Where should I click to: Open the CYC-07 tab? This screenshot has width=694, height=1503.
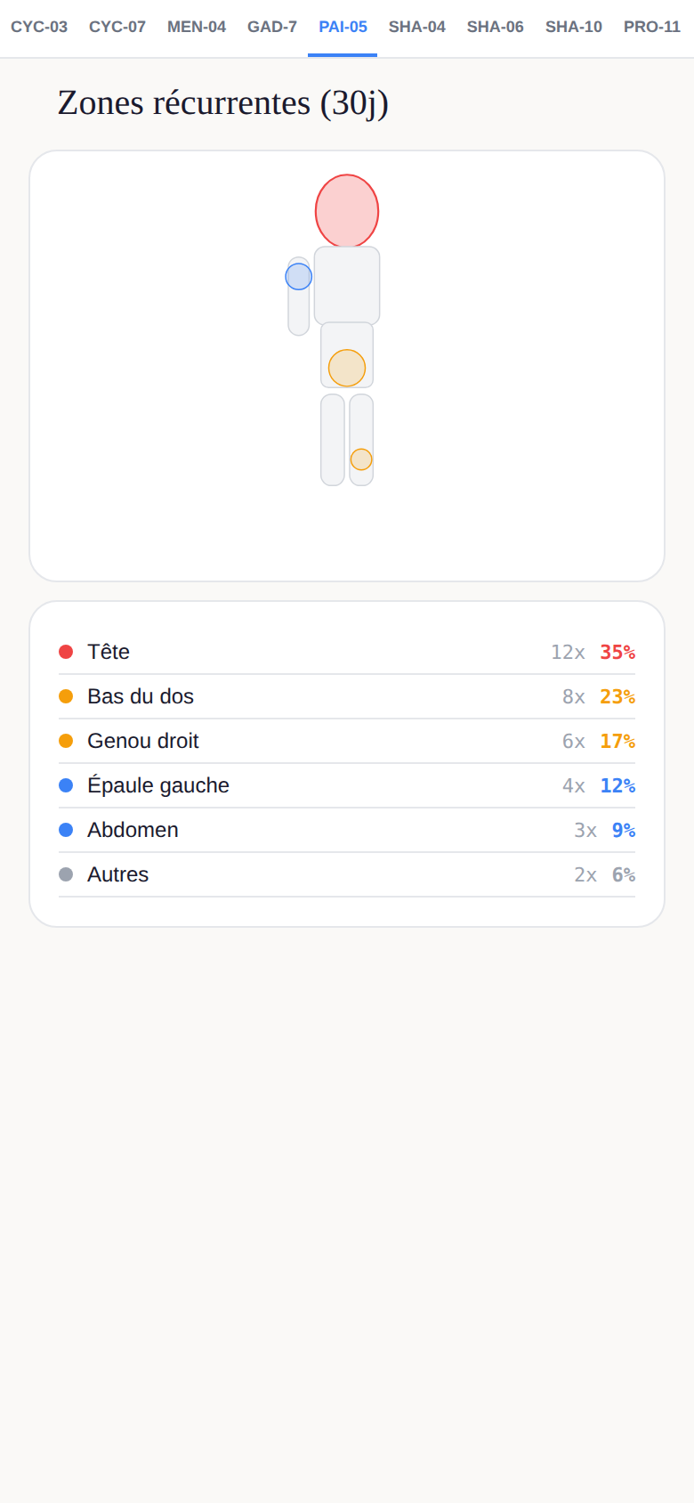tap(117, 28)
